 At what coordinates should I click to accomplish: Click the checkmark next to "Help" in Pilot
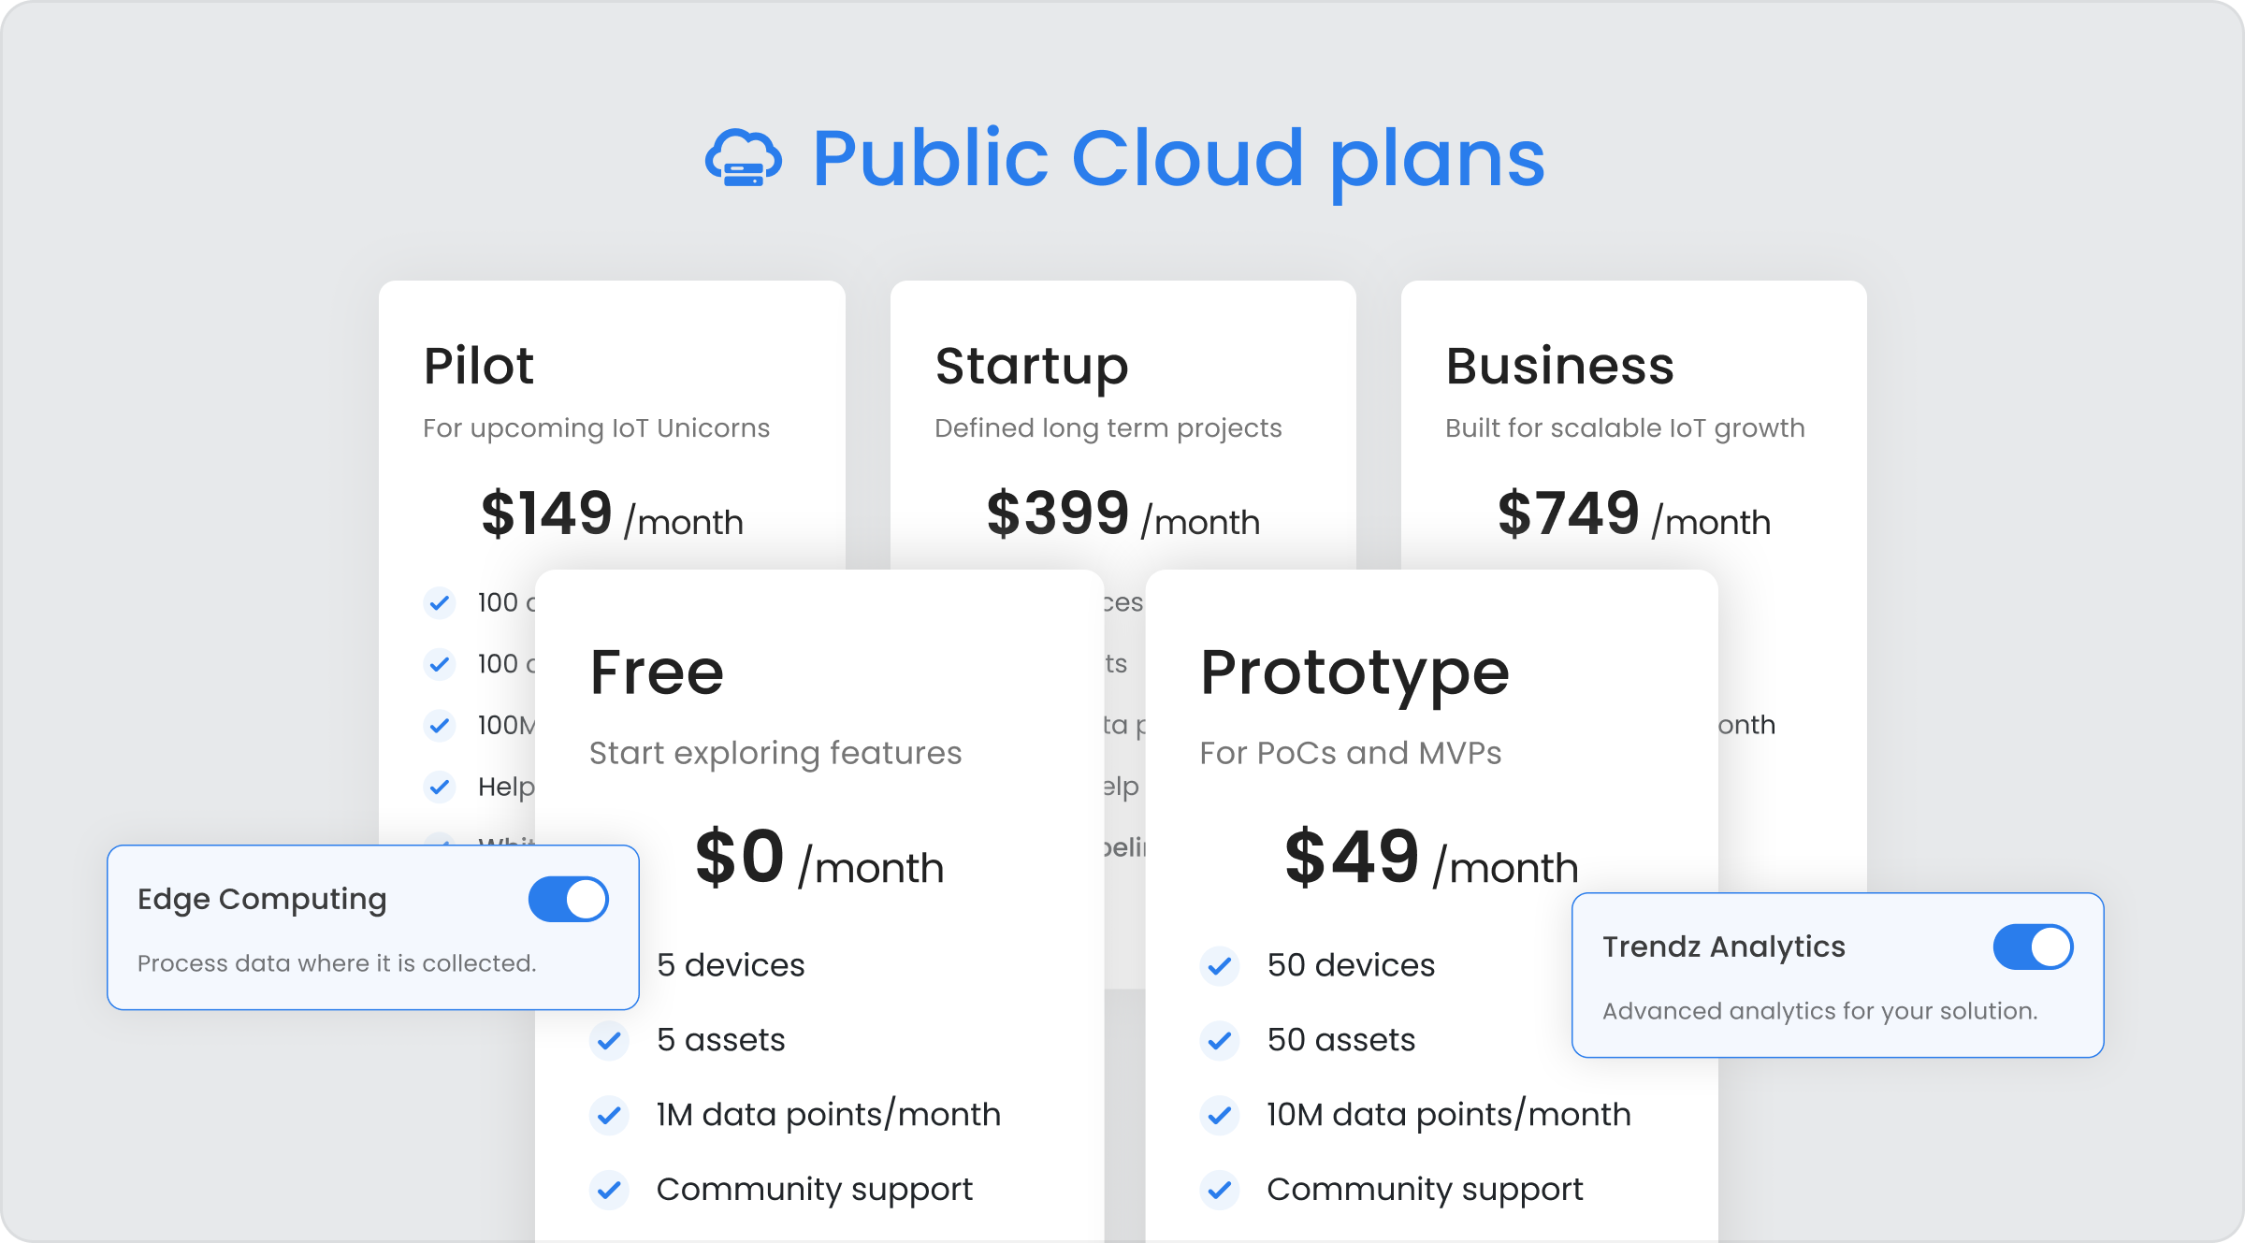pos(439,787)
